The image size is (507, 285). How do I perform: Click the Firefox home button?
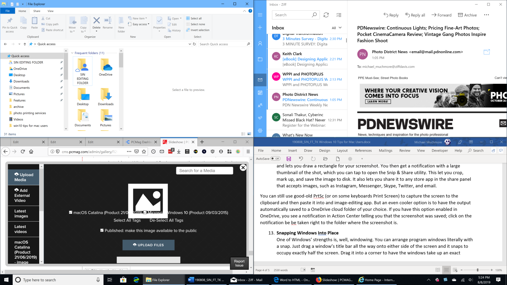click(x=31, y=151)
